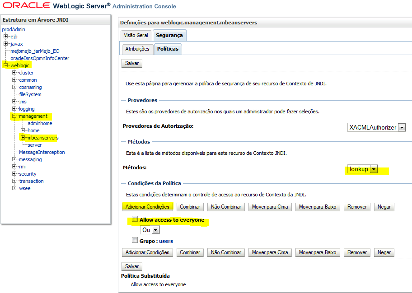
Task: Click lower Adicionar Condições button
Action: click(147, 252)
